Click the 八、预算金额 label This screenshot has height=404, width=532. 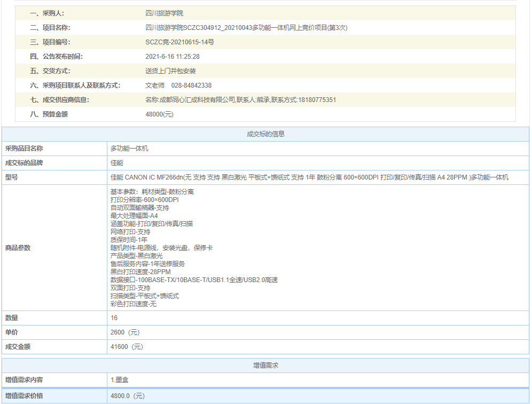click(49, 114)
